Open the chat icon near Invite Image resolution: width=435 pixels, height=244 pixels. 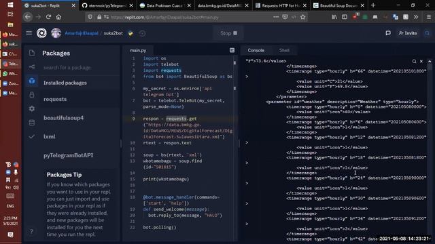388,33
